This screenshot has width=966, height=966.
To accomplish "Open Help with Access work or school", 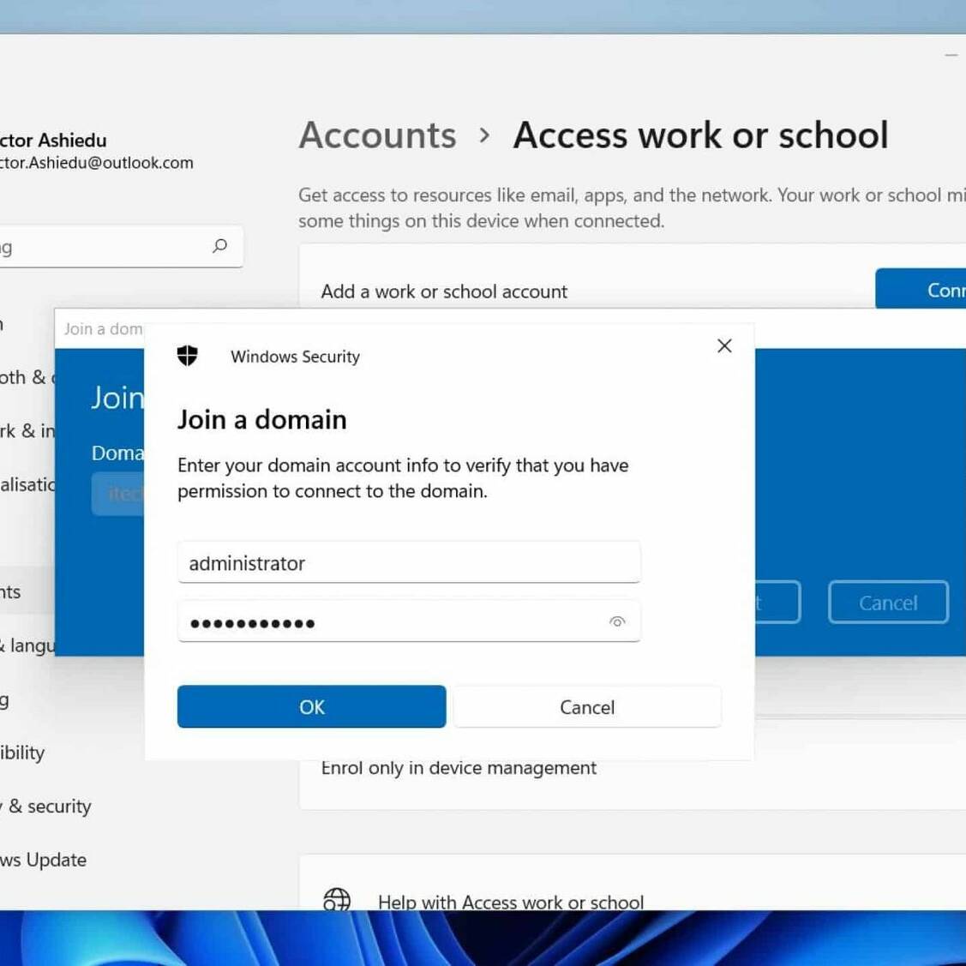I will [511, 902].
